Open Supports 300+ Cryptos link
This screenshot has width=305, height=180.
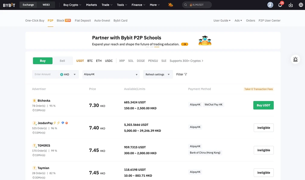click(186, 61)
